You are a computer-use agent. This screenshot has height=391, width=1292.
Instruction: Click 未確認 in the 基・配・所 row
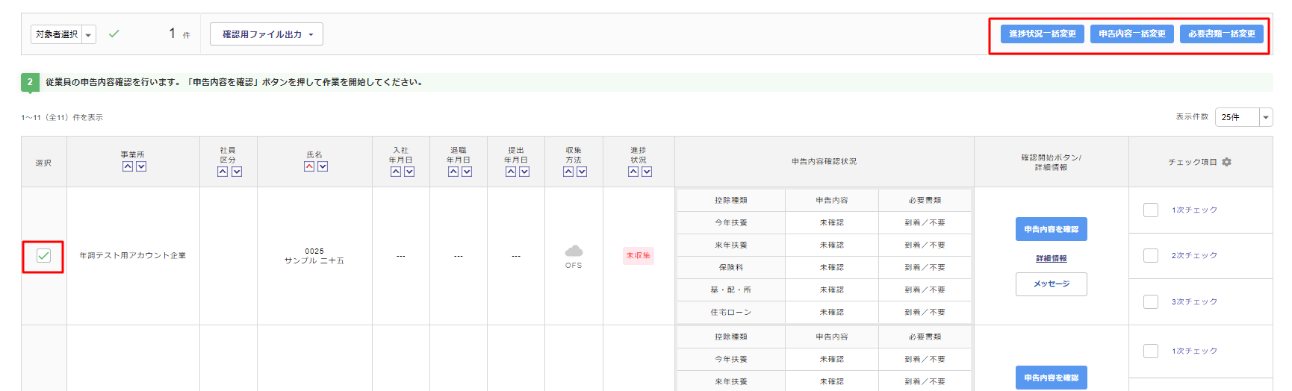pos(831,290)
